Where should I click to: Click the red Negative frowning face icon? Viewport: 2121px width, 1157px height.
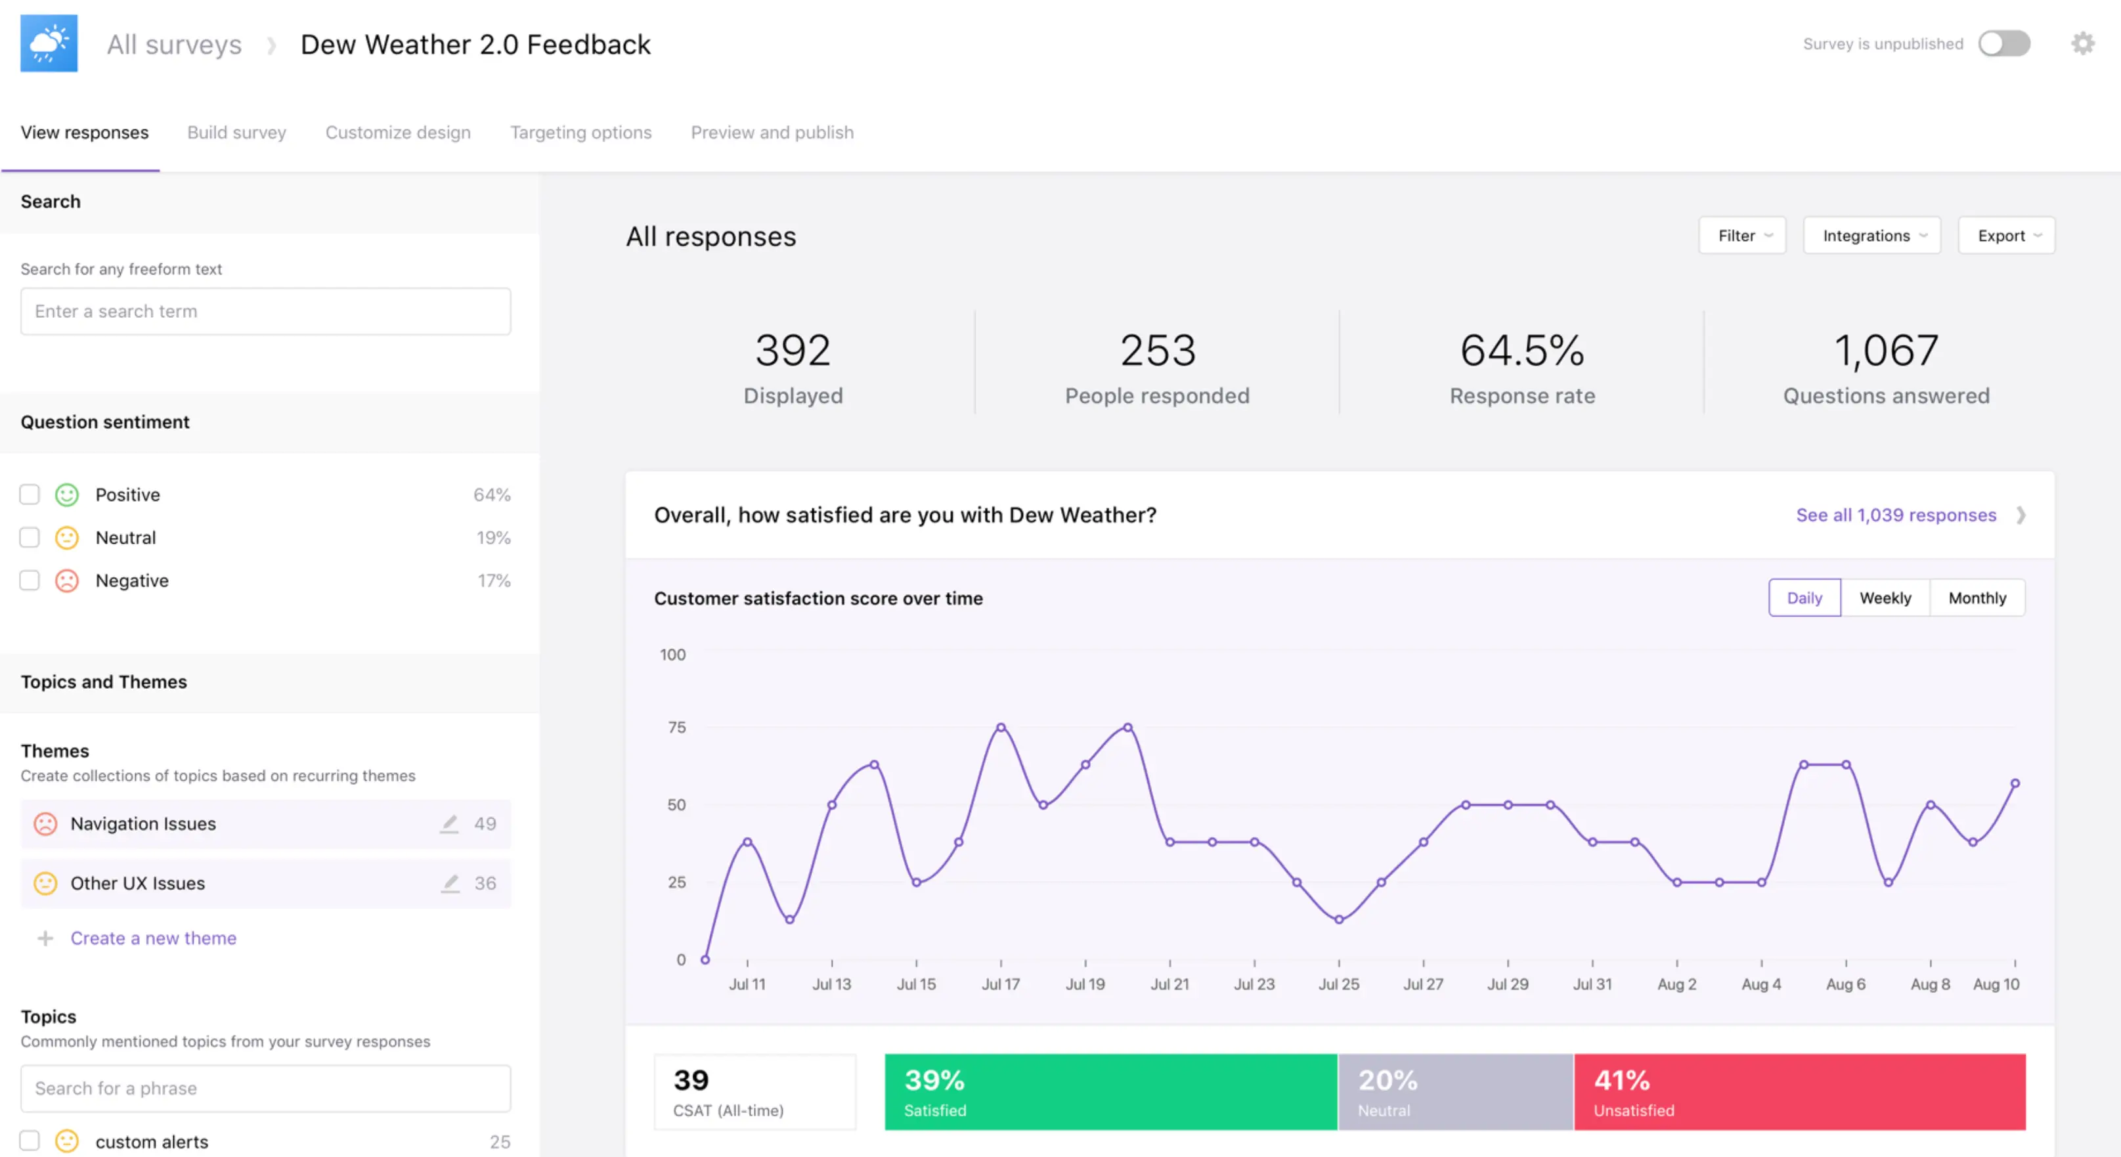click(x=67, y=581)
